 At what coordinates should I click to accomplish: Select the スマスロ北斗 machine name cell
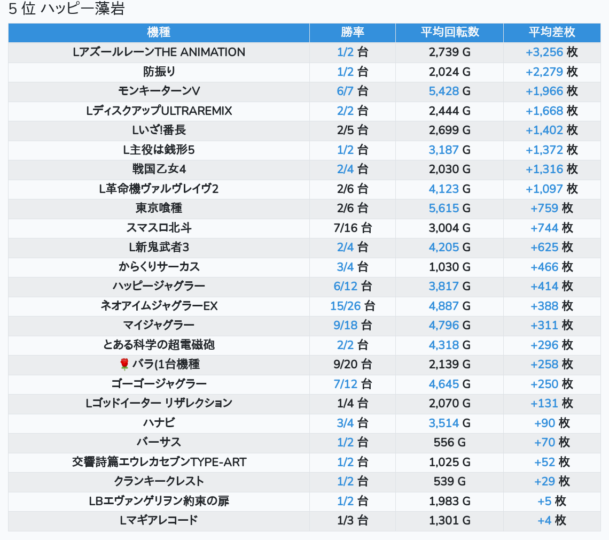pyautogui.click(x=159, y=228)
